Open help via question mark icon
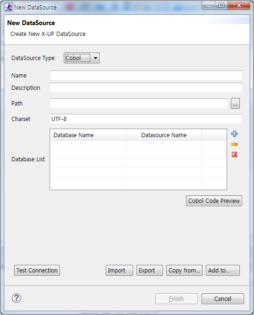 coord(17,298)
